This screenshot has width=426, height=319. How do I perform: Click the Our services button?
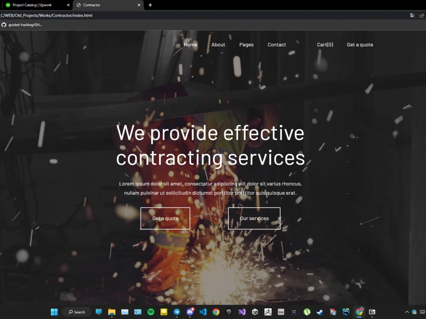[x=254, y=218]
